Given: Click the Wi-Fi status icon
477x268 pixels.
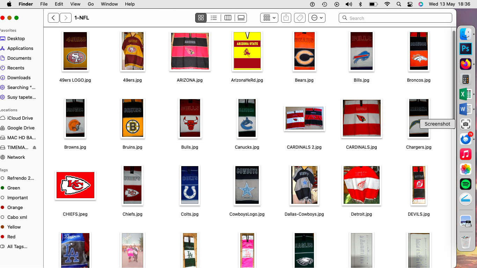Looking at the screenshot, I should [x=387, y=4].
